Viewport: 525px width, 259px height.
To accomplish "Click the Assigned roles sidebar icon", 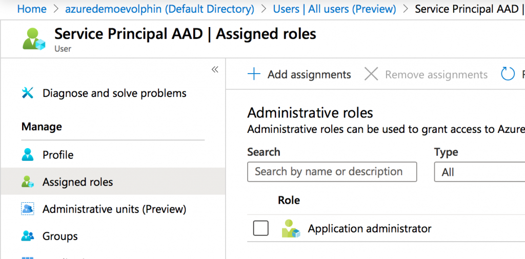I will [x=28, y=181].
